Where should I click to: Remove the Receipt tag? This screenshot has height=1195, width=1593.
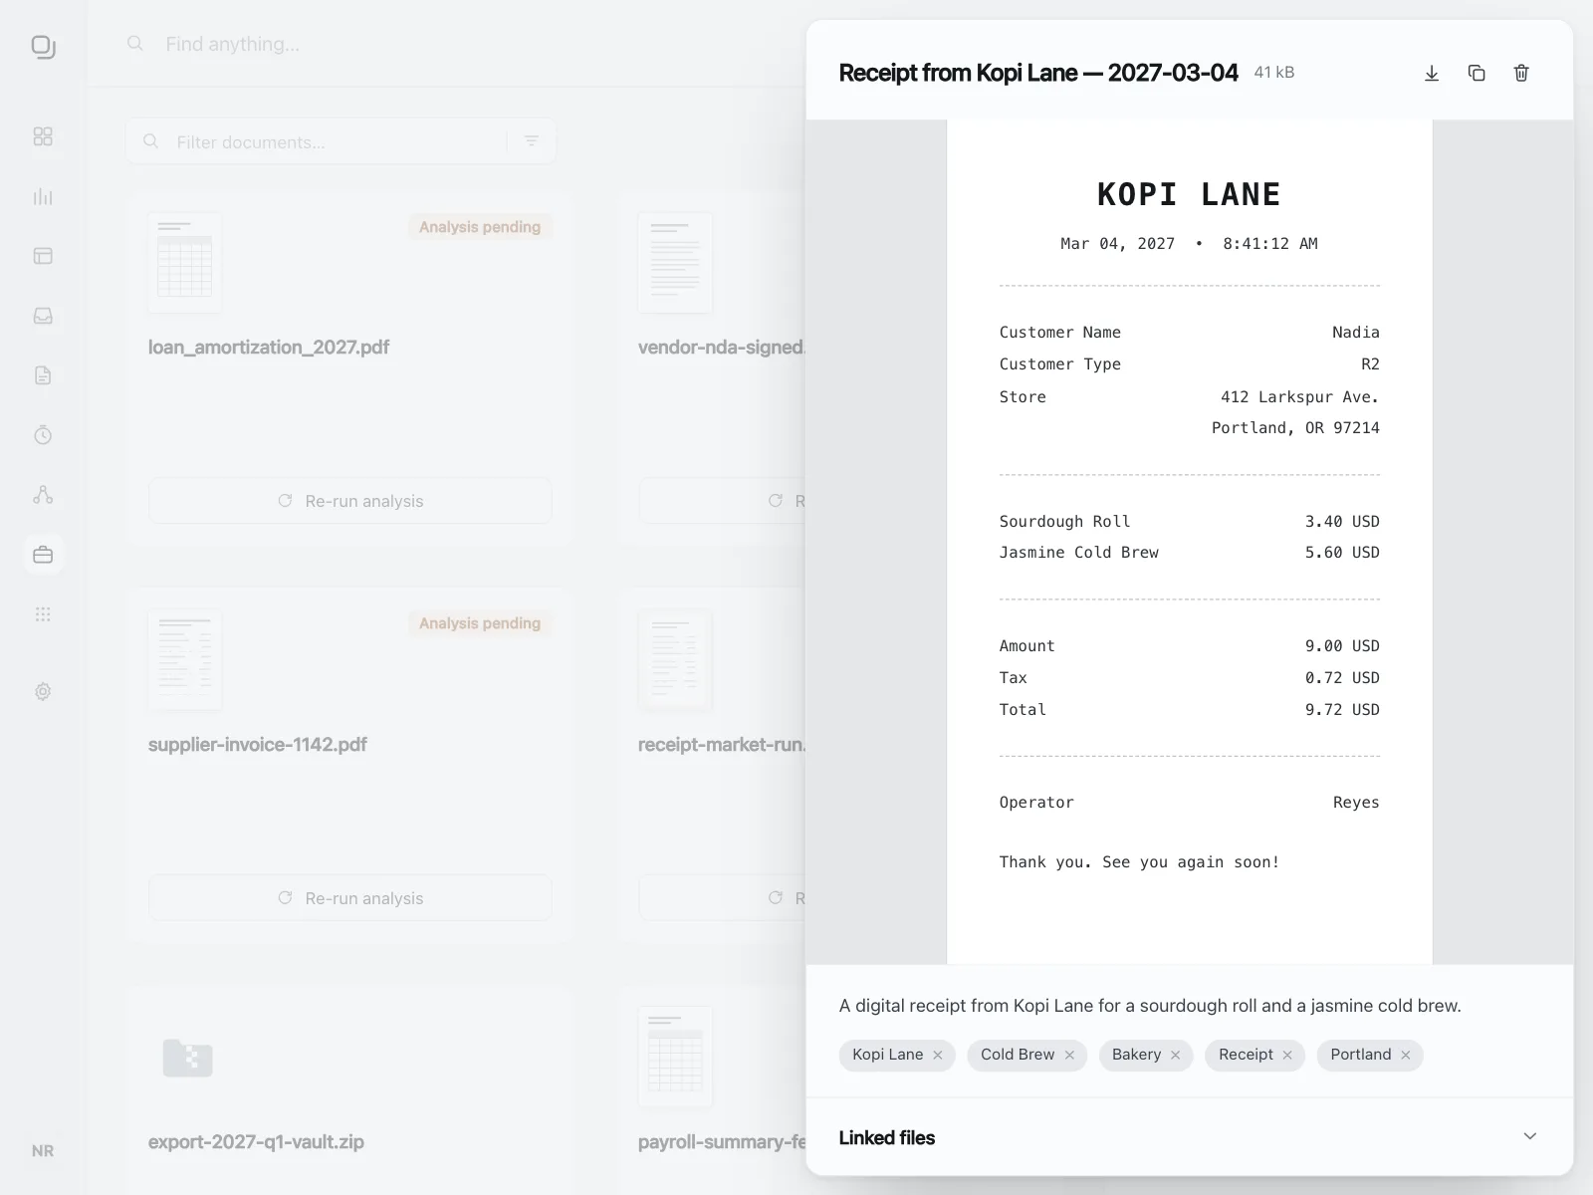point(1287,1055)
